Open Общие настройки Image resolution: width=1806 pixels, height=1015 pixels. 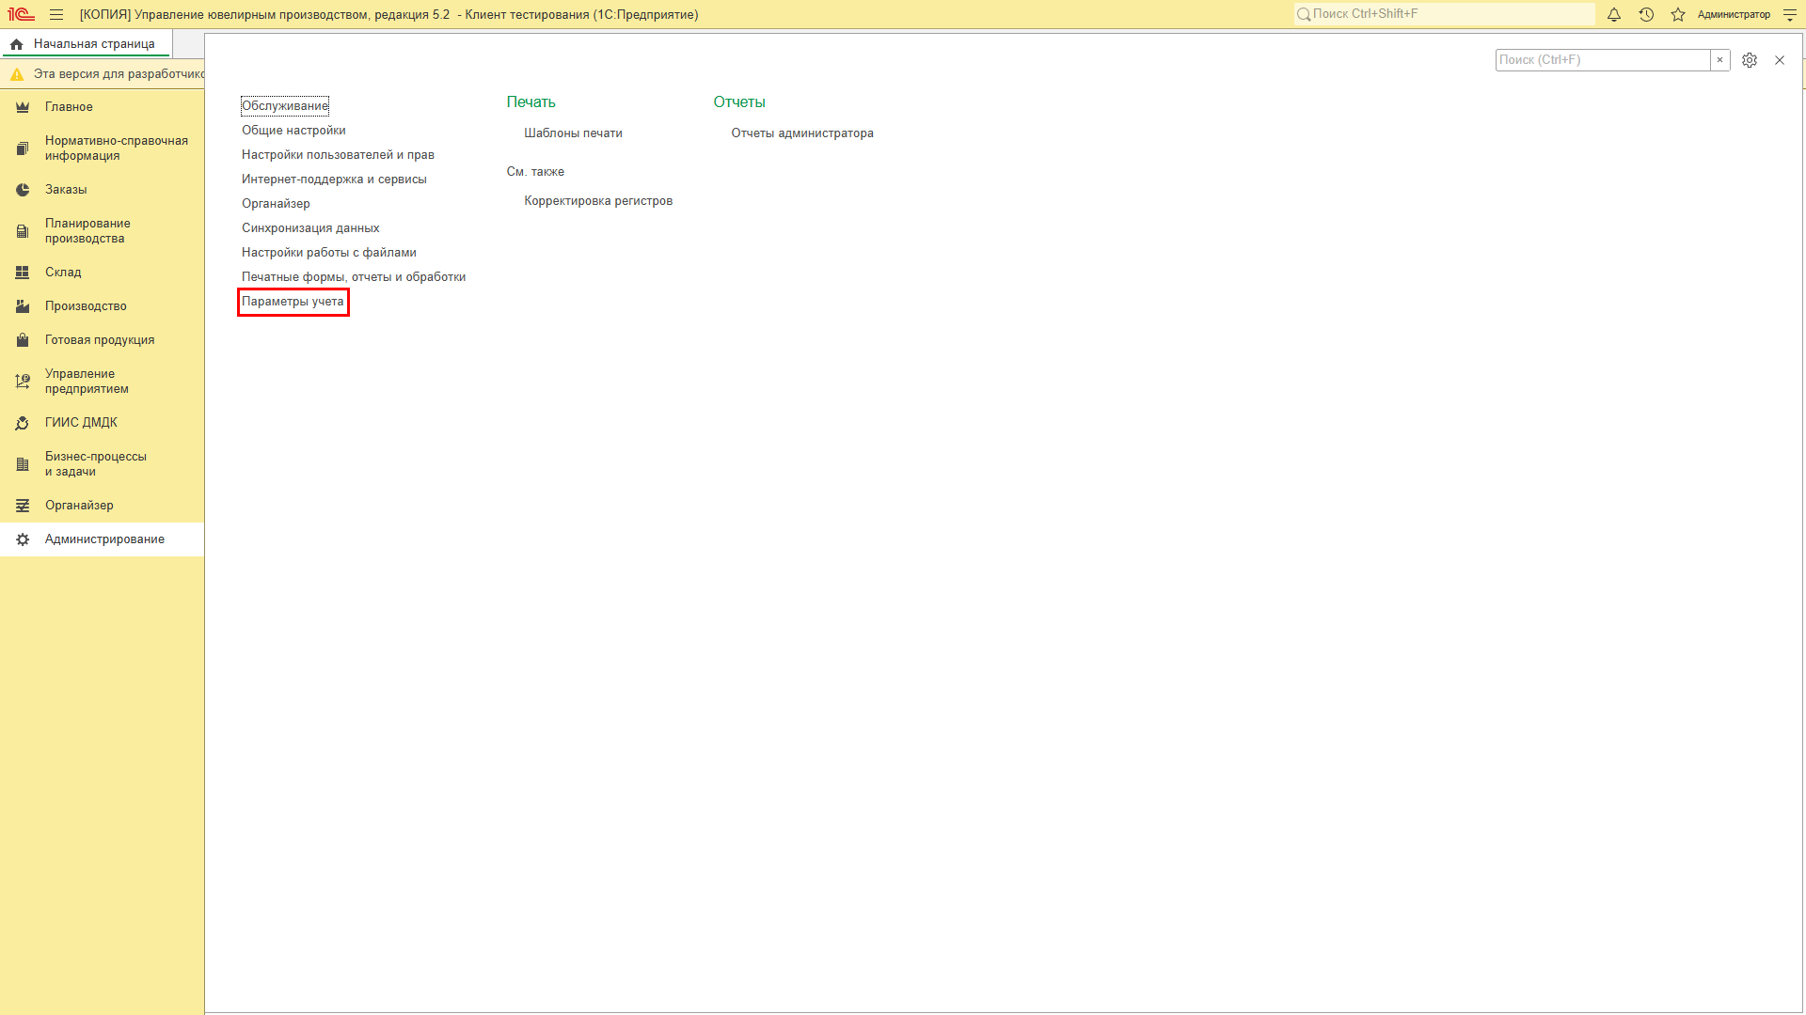pos(293,131)
